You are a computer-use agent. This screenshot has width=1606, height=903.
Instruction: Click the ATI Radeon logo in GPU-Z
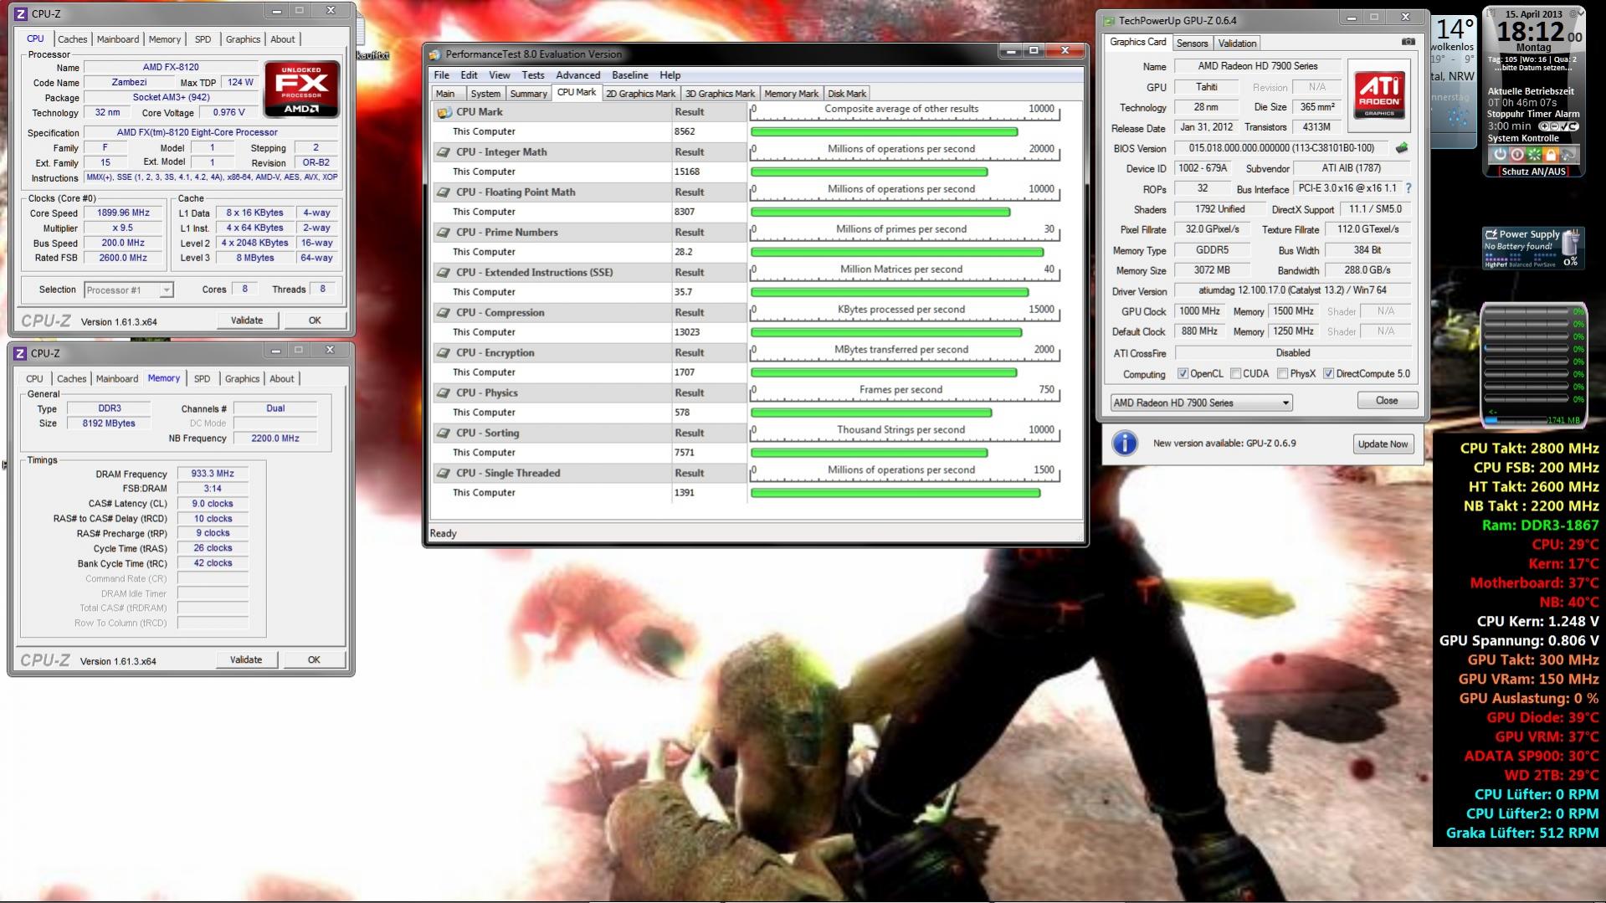(x=1379, y=94)
